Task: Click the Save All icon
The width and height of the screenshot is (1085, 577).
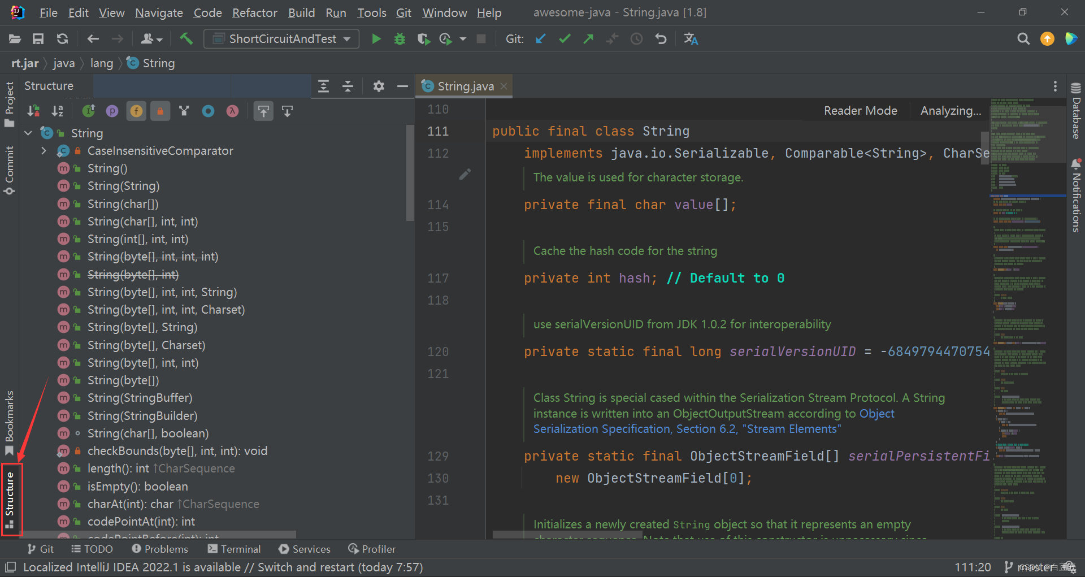Action: [38, 39]
